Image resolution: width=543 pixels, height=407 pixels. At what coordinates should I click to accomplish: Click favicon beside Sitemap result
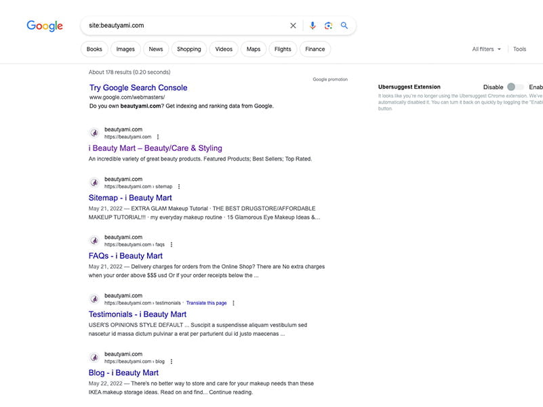click(94, 182)
